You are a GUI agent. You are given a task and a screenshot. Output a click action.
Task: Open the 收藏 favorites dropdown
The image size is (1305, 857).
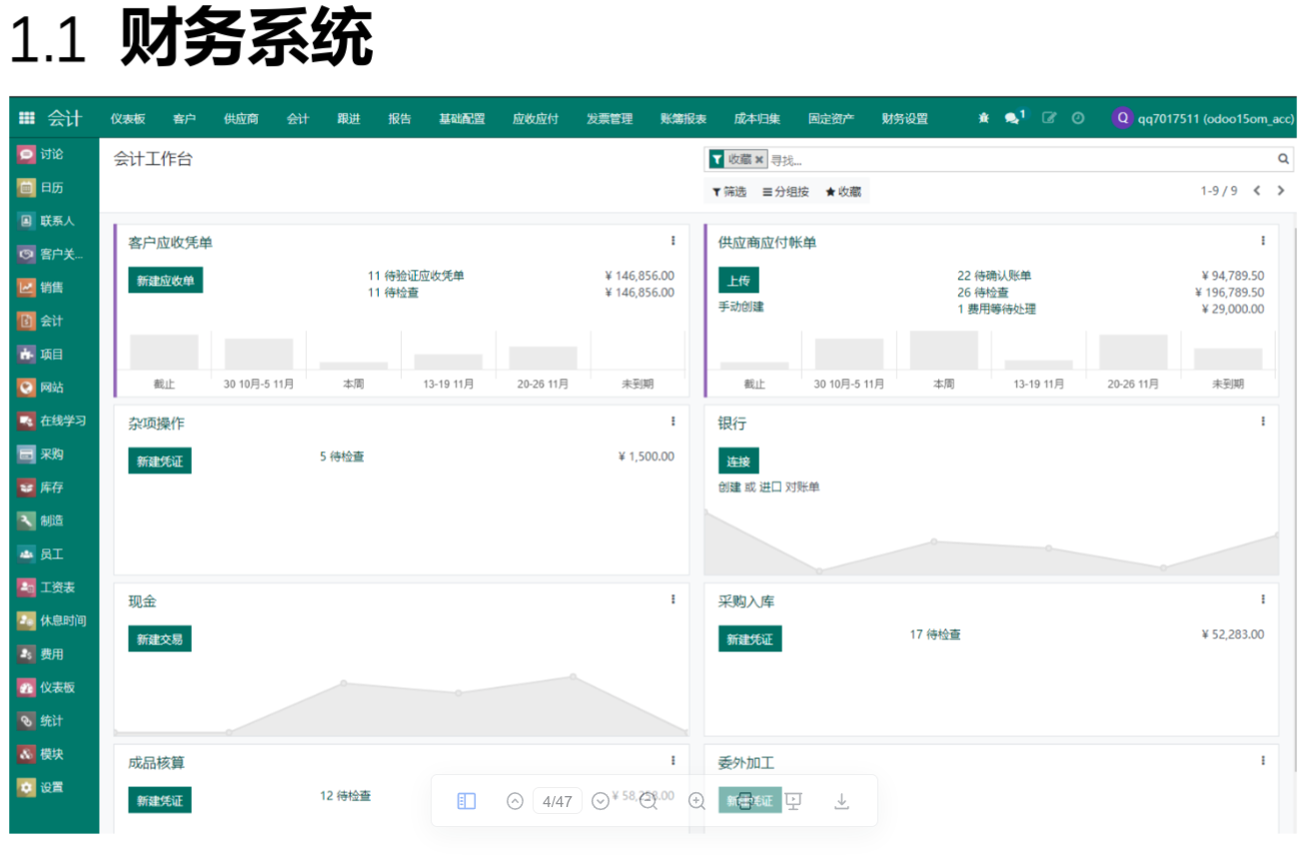(843, 192)
